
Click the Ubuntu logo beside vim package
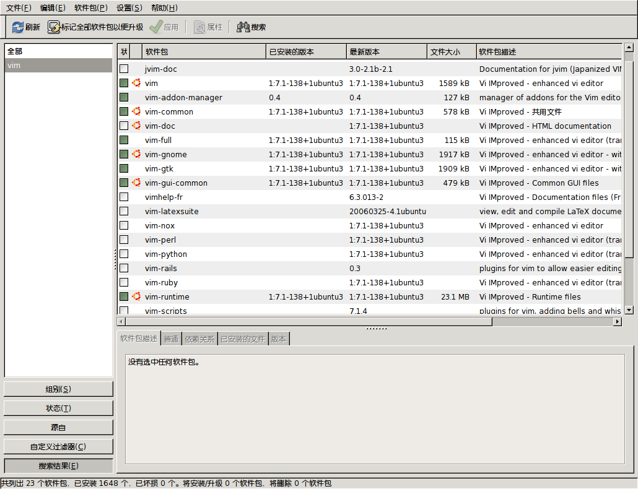point(136,83)
